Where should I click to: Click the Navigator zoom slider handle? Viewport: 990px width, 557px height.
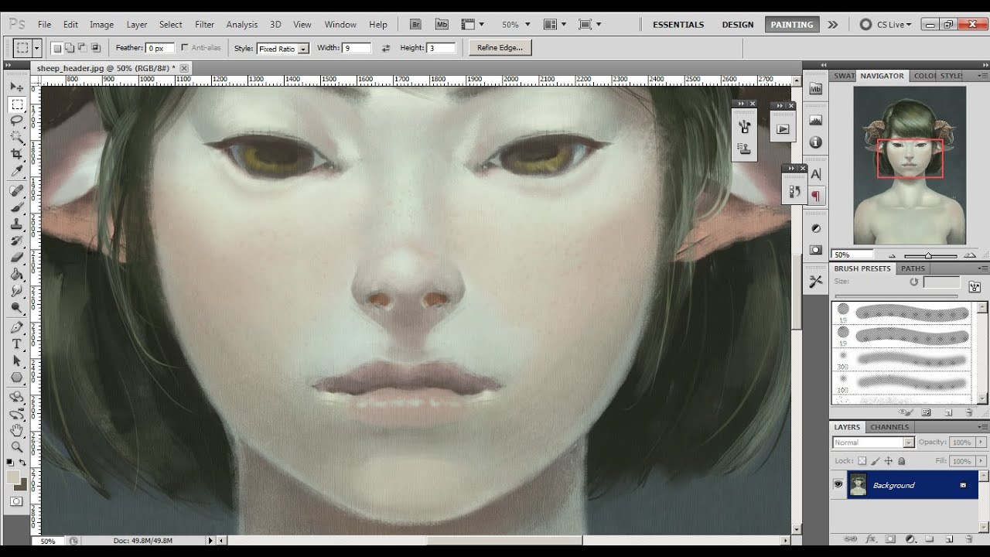(x=928, y=255)
